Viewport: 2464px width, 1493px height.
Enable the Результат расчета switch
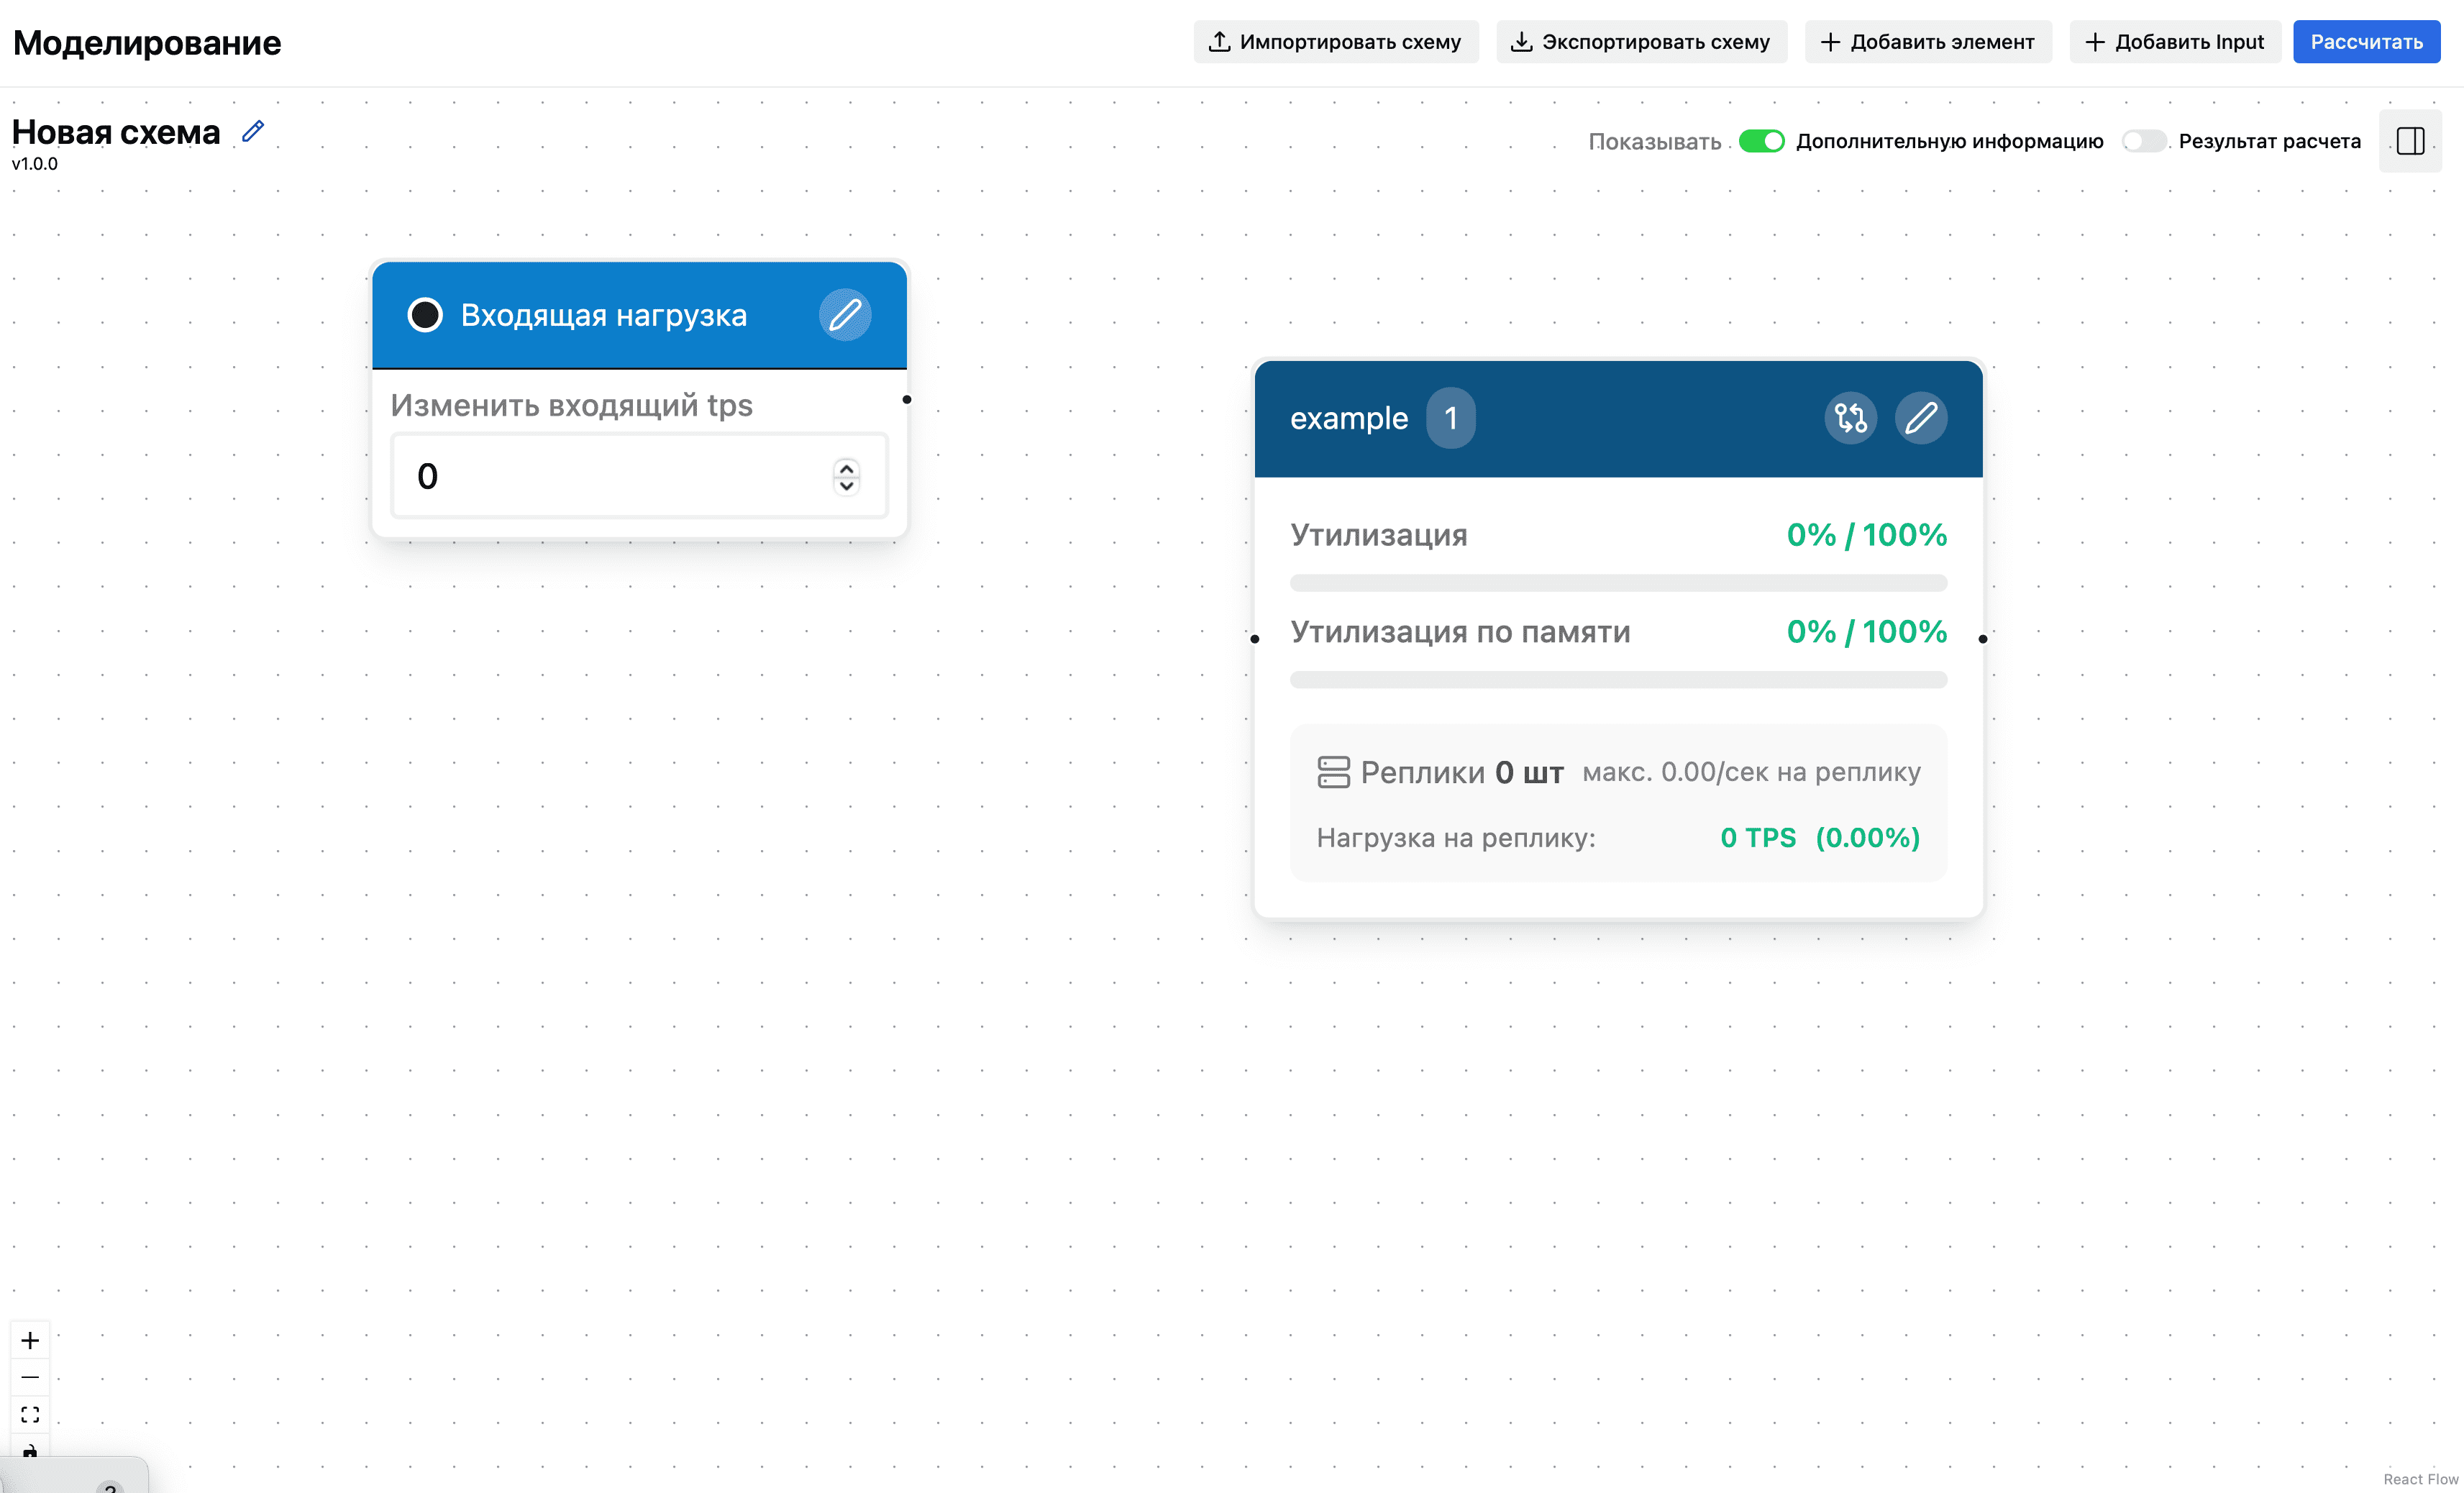coord(2143,141)
